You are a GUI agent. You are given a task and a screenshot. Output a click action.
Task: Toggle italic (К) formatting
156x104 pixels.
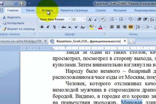click(x=48, y=27)
